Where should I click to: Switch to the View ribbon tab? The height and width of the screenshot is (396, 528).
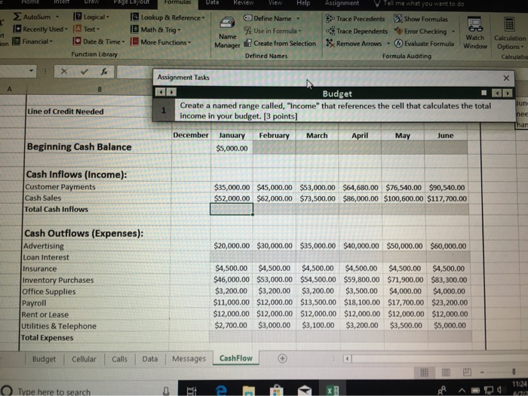click(x=275, y=2)
